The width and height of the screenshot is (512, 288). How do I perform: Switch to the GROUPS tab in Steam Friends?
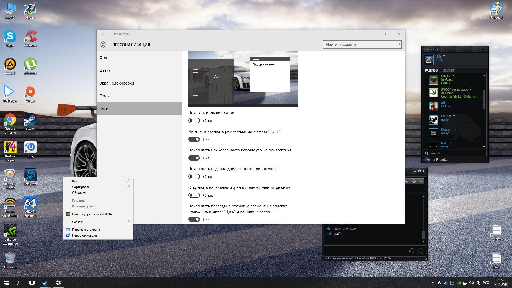(x=449, y=71)
